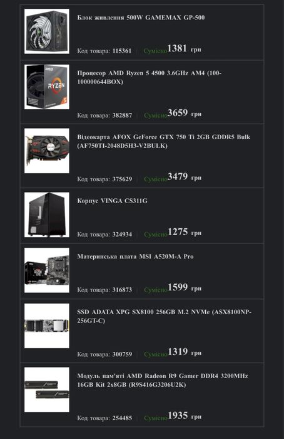Click the 1935 грн memory price
The height and width of the screenshot is (439, 284).
185,416
